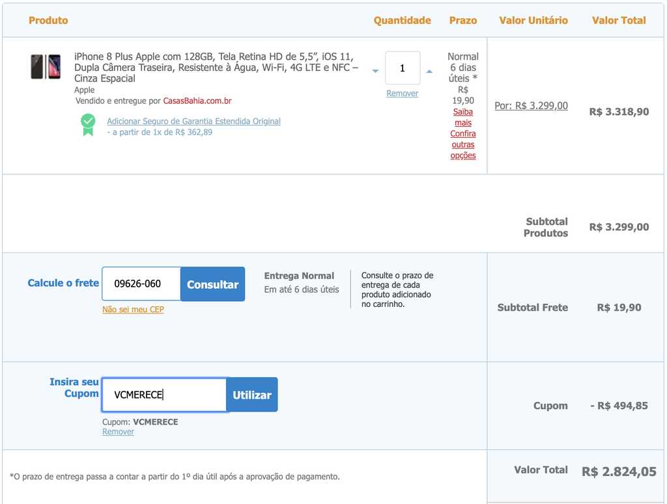The width and height of the screenshot is (667, 504).
Task: Click the Entrega Normal shipping option text
Action: coord(299,276)
